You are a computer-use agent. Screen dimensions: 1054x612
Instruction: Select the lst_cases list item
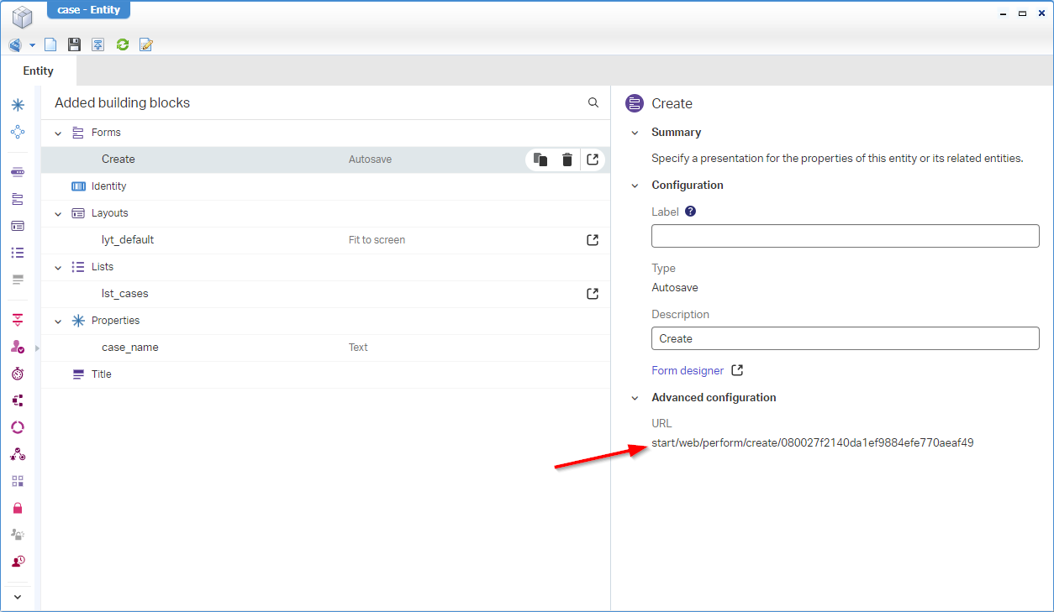coord(125,294)
